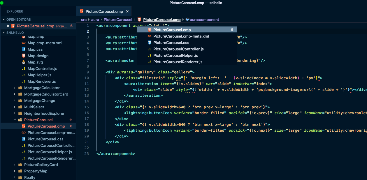
Task: Click PictureCarousel in the breadcrumb path
Action: point(118,20)
